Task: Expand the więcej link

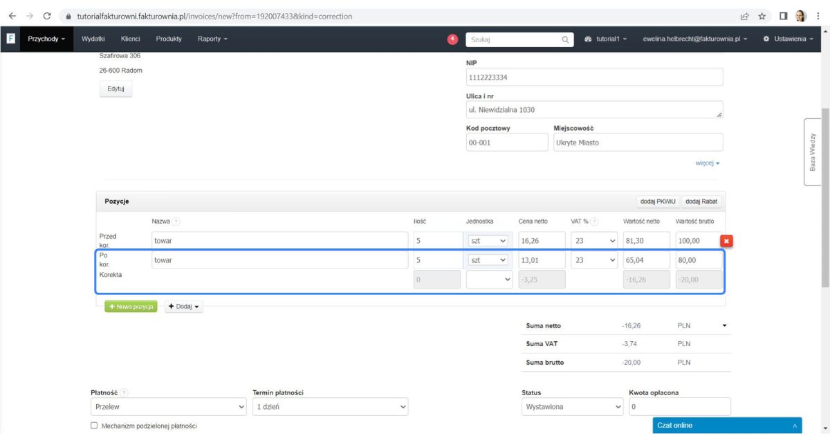Action: [x=708, y=163]
